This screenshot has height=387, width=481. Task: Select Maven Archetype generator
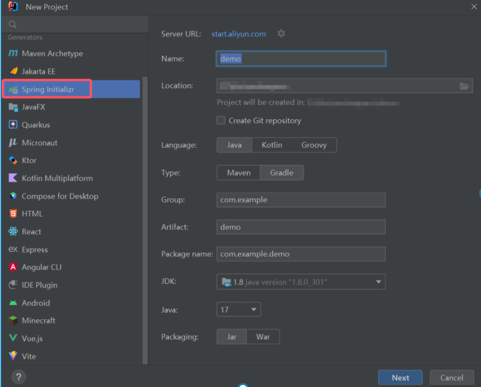71,53
